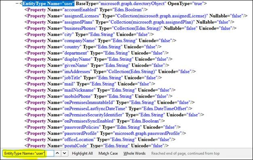This screenshot has height=160, width=253.
Task: Click 'Reached end of page' status message
Action: click(185, 154)
